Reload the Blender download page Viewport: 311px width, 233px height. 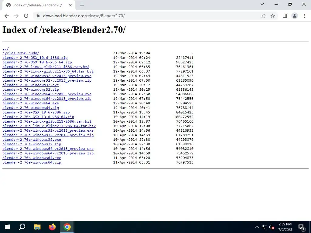[26, 16]
